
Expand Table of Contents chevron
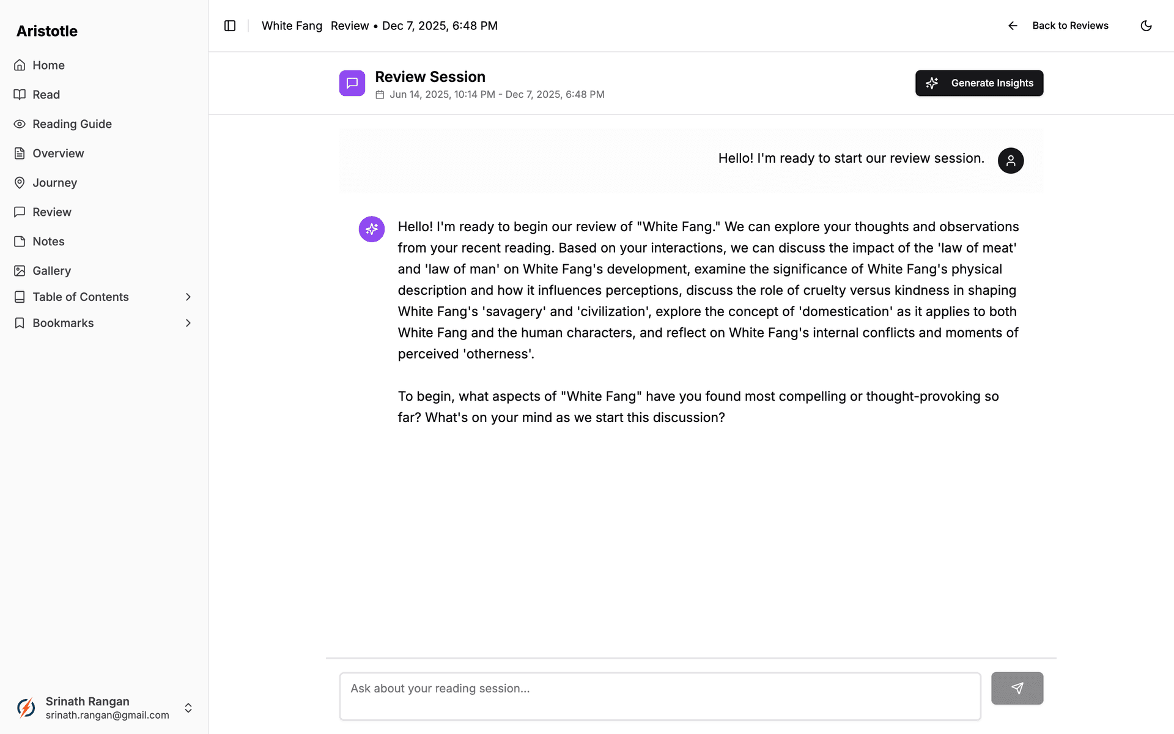[x=188, y=297]
